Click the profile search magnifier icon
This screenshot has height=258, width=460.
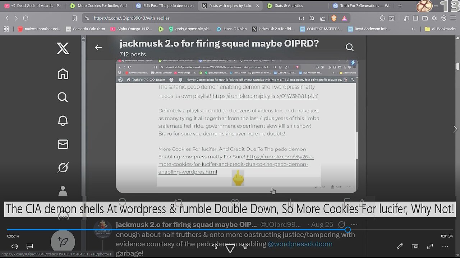[350, 47]
